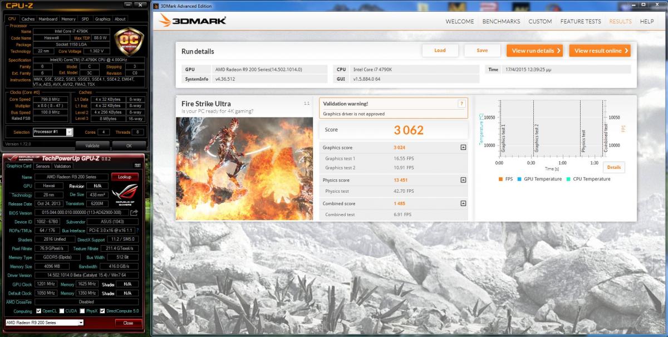This screenshot has height=337, width=668.
Task: Click the overall score value 3 062
Action: point(409,130)
